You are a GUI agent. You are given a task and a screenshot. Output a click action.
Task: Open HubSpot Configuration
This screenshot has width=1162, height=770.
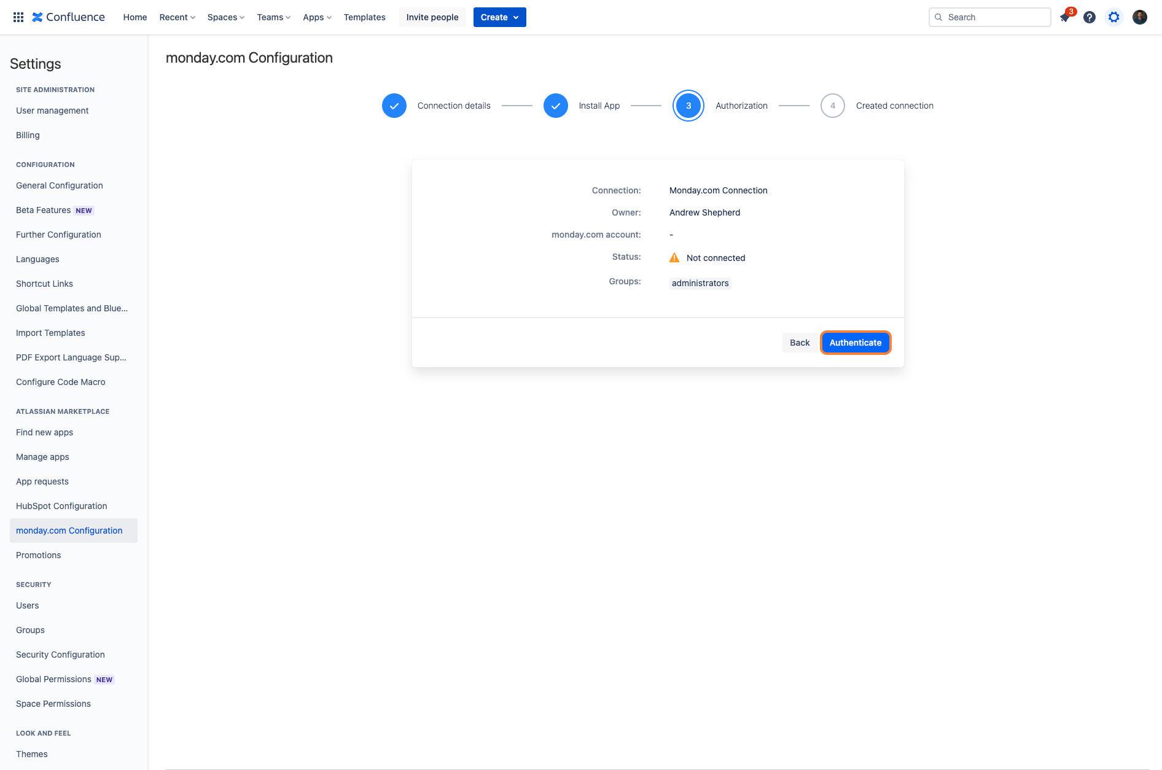tap(74, 506)
